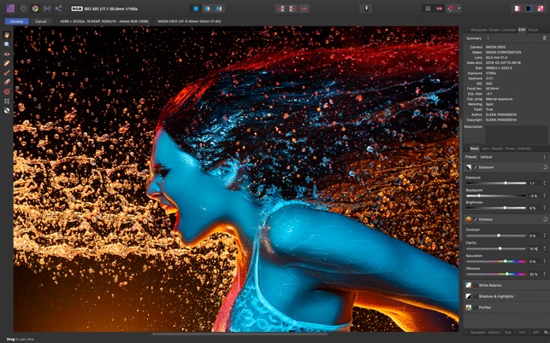The height and width of the screenshot is (343, 550).
Task: Open the Scope tab
Action: [x=494, y=30]
